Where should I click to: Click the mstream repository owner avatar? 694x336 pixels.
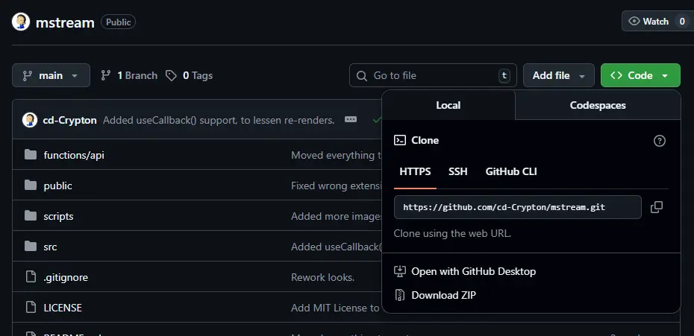[21, 22]
